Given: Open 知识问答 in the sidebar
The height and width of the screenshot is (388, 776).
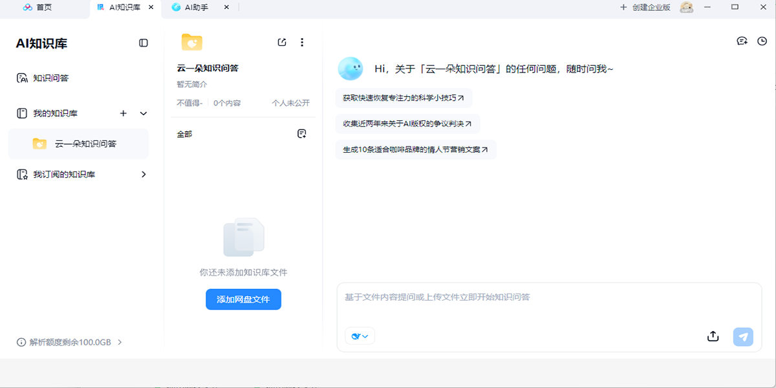Looking at the screenshot, I should point(50,78).
